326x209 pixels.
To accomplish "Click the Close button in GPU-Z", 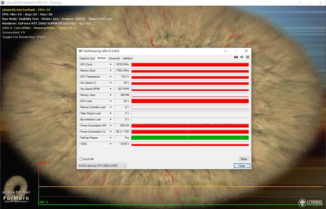I will tap(242, 166).
